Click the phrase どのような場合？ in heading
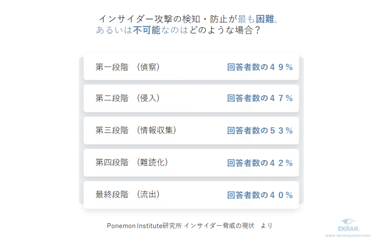 click(x=225, y=30)
